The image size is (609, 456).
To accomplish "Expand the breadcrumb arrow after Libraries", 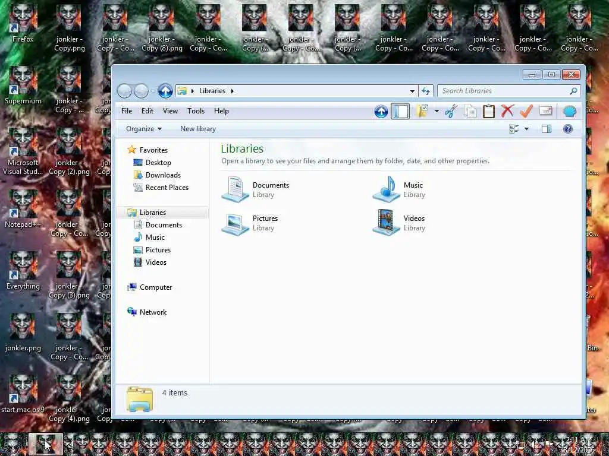I will (x=233, y=91).
